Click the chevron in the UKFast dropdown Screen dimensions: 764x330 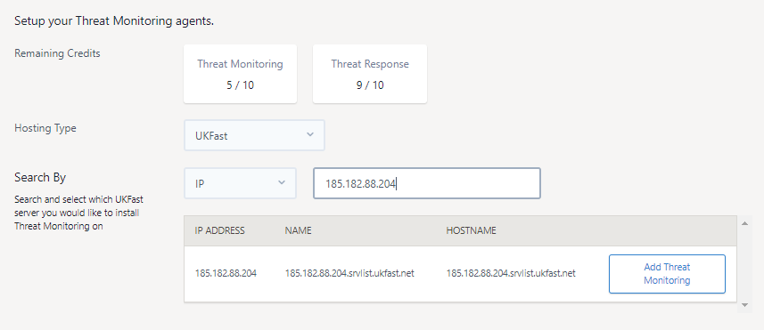pyautogui.click(x=310, y=134)
